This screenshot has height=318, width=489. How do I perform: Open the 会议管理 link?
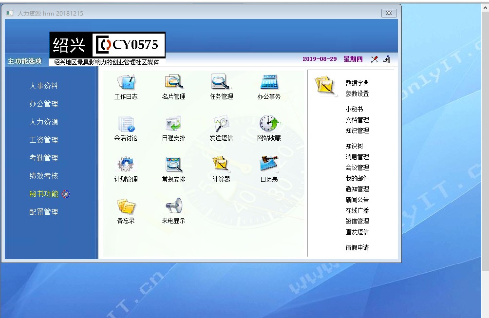click(357, 168)
